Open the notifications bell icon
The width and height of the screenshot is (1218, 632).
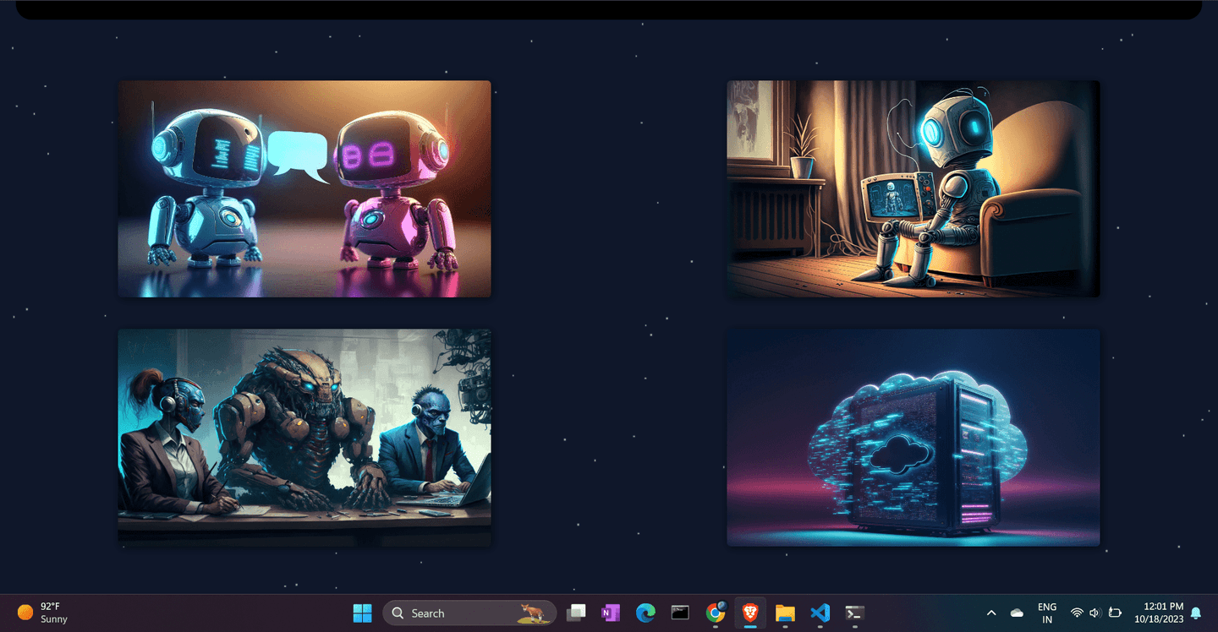(x=1196, y=613)
